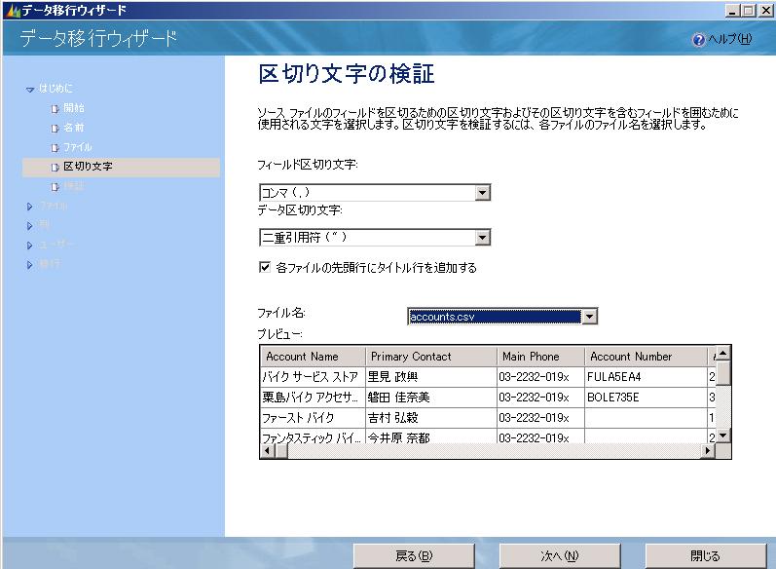Toggle the title row checkbox for each file
This screenshot has height=569, width=776.
pos(265,267)
